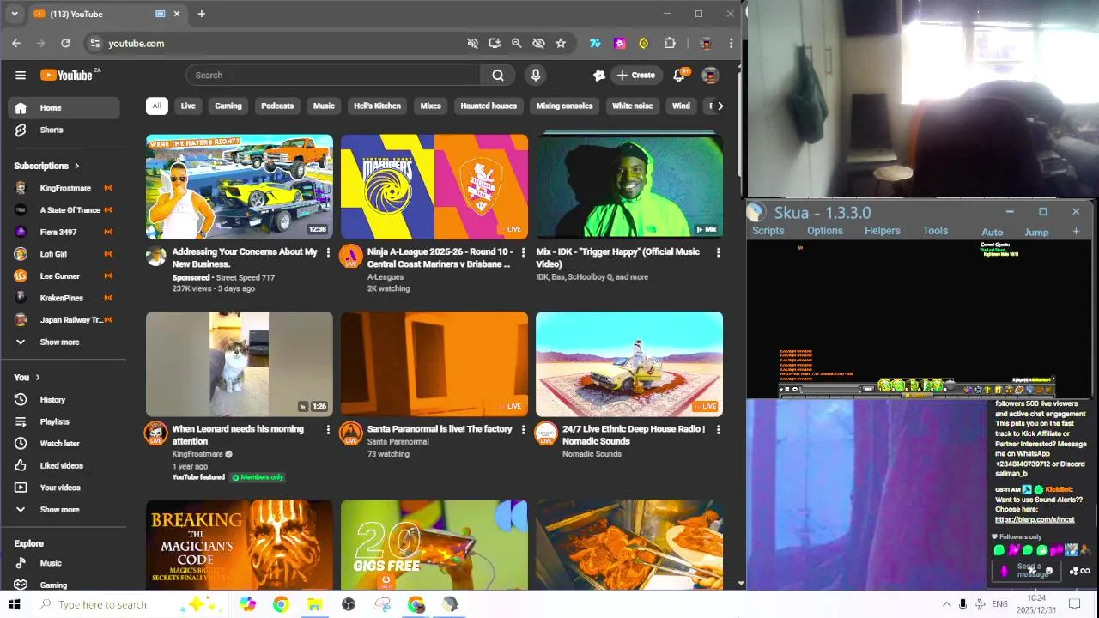Open the blerp.com link in chat
1099x618 pixels.
pyautogui.click(x=1035, y=519)
